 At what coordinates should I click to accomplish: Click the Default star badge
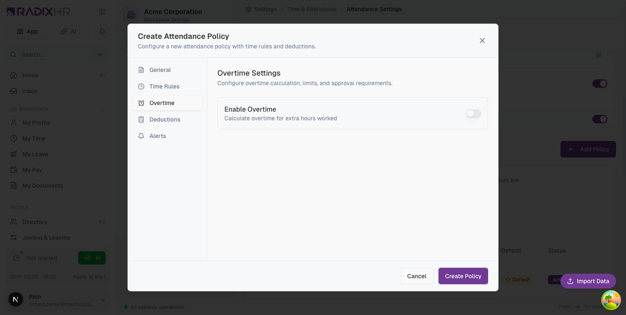(x=518, y=280)
